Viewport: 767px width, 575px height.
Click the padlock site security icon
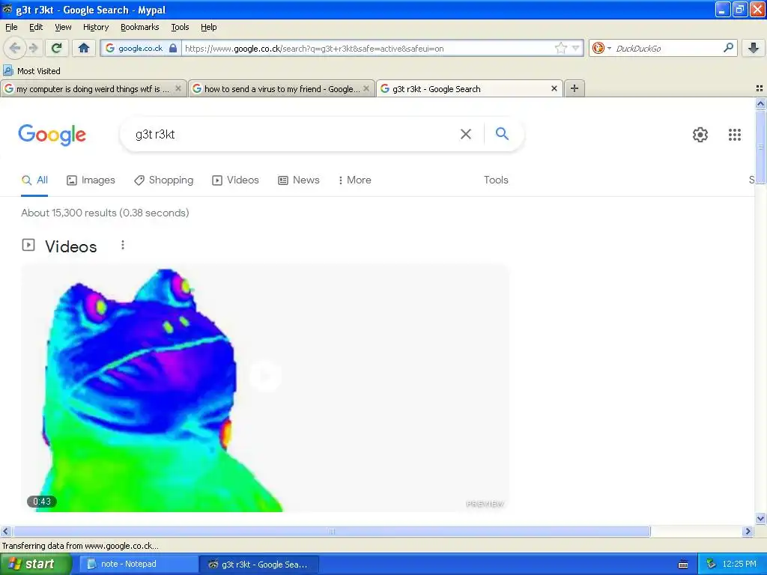tap(173, 48)
